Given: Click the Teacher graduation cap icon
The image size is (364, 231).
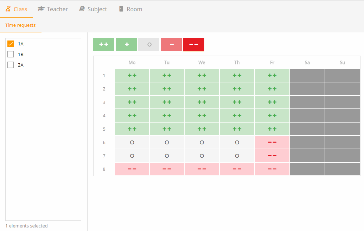Looking at the screenshot, I should coord(41,9).
